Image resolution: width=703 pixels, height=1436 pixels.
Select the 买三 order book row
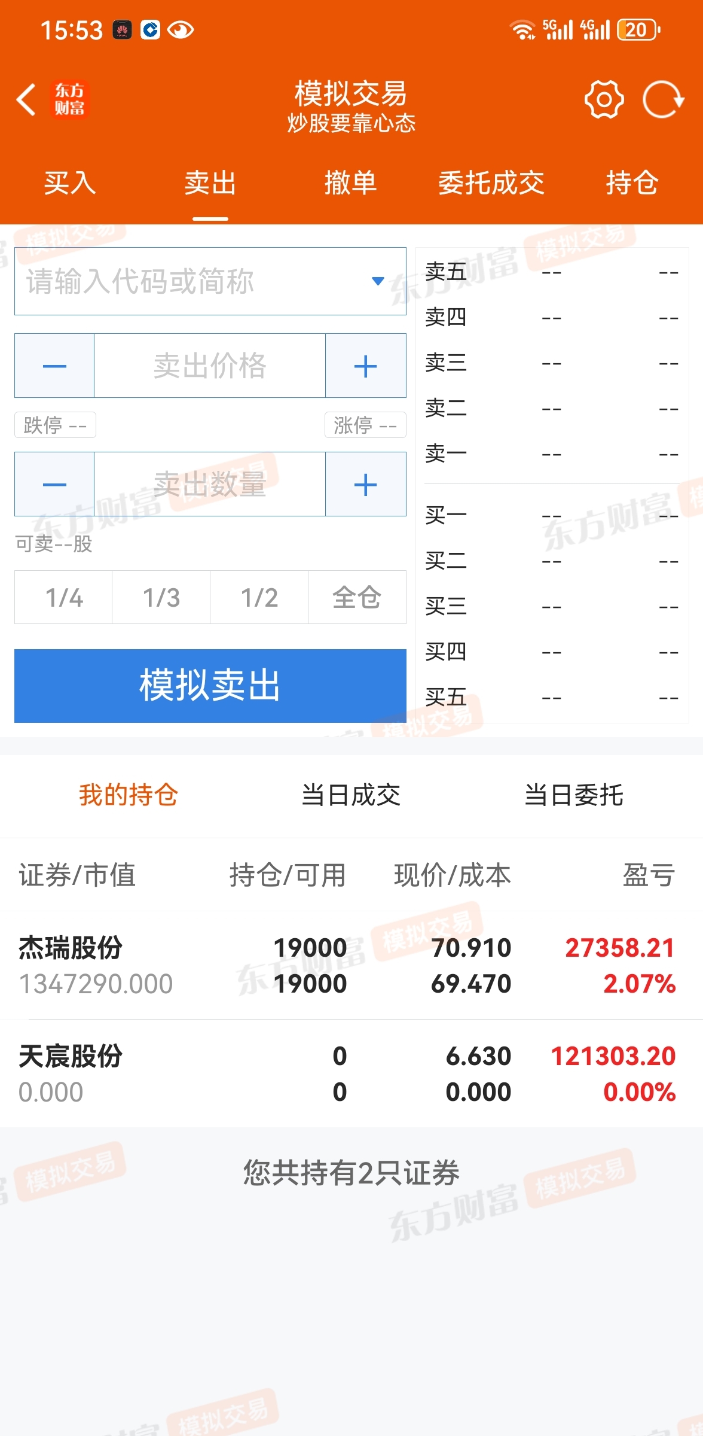pyautogui.click(x=552, y=607)
